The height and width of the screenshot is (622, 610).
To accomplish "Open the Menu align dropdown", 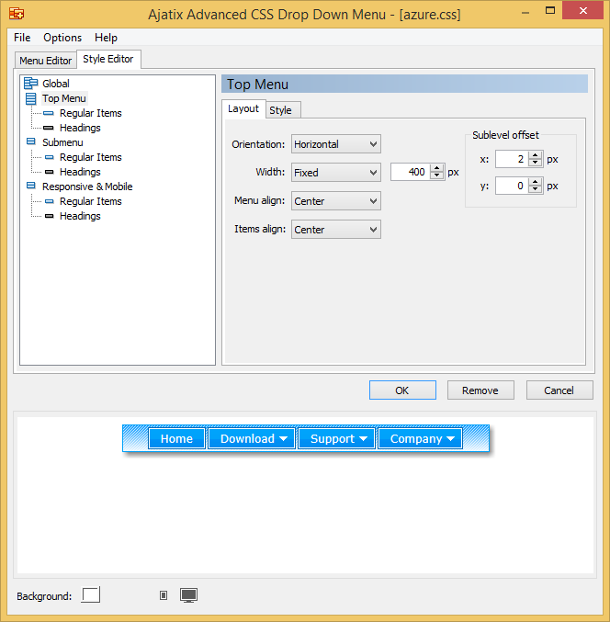I will pos(336,201).
